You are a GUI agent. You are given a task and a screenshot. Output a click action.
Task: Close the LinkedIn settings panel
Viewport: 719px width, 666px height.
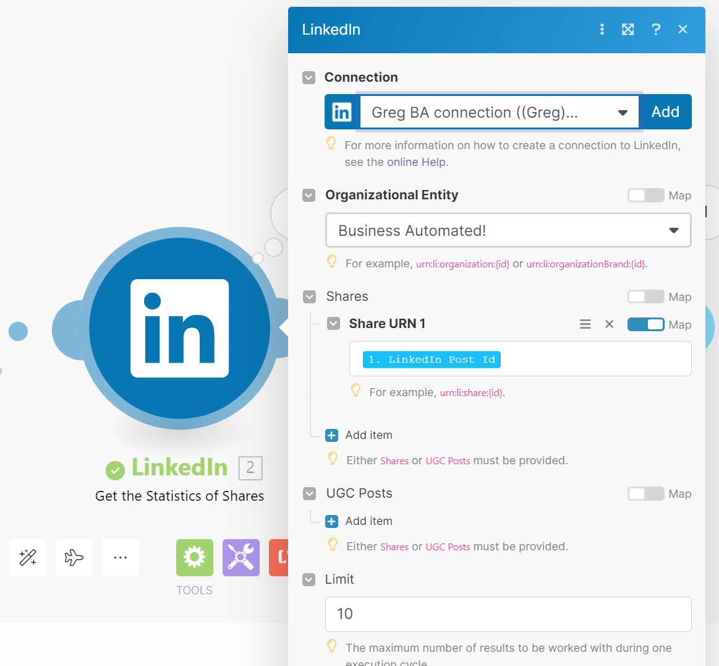pos(683,29)
